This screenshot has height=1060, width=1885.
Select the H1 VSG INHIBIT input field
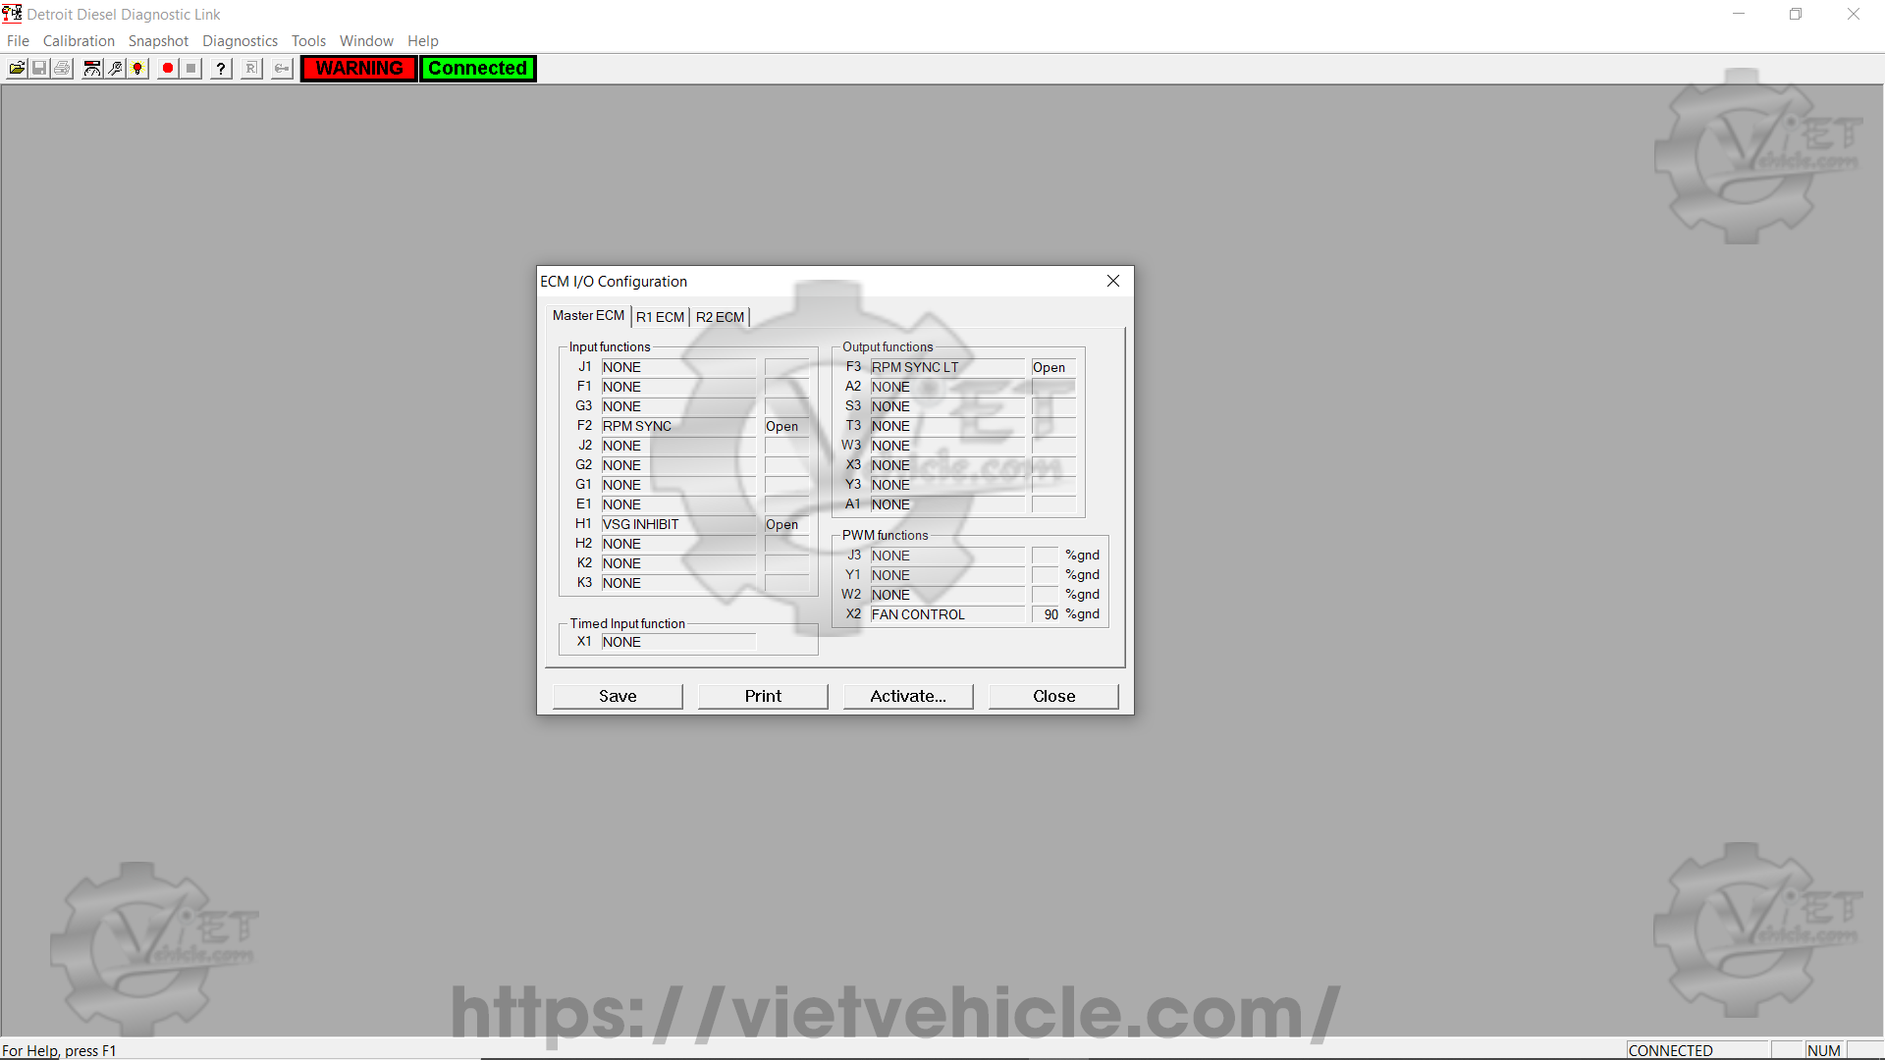[x=677, y=524]
